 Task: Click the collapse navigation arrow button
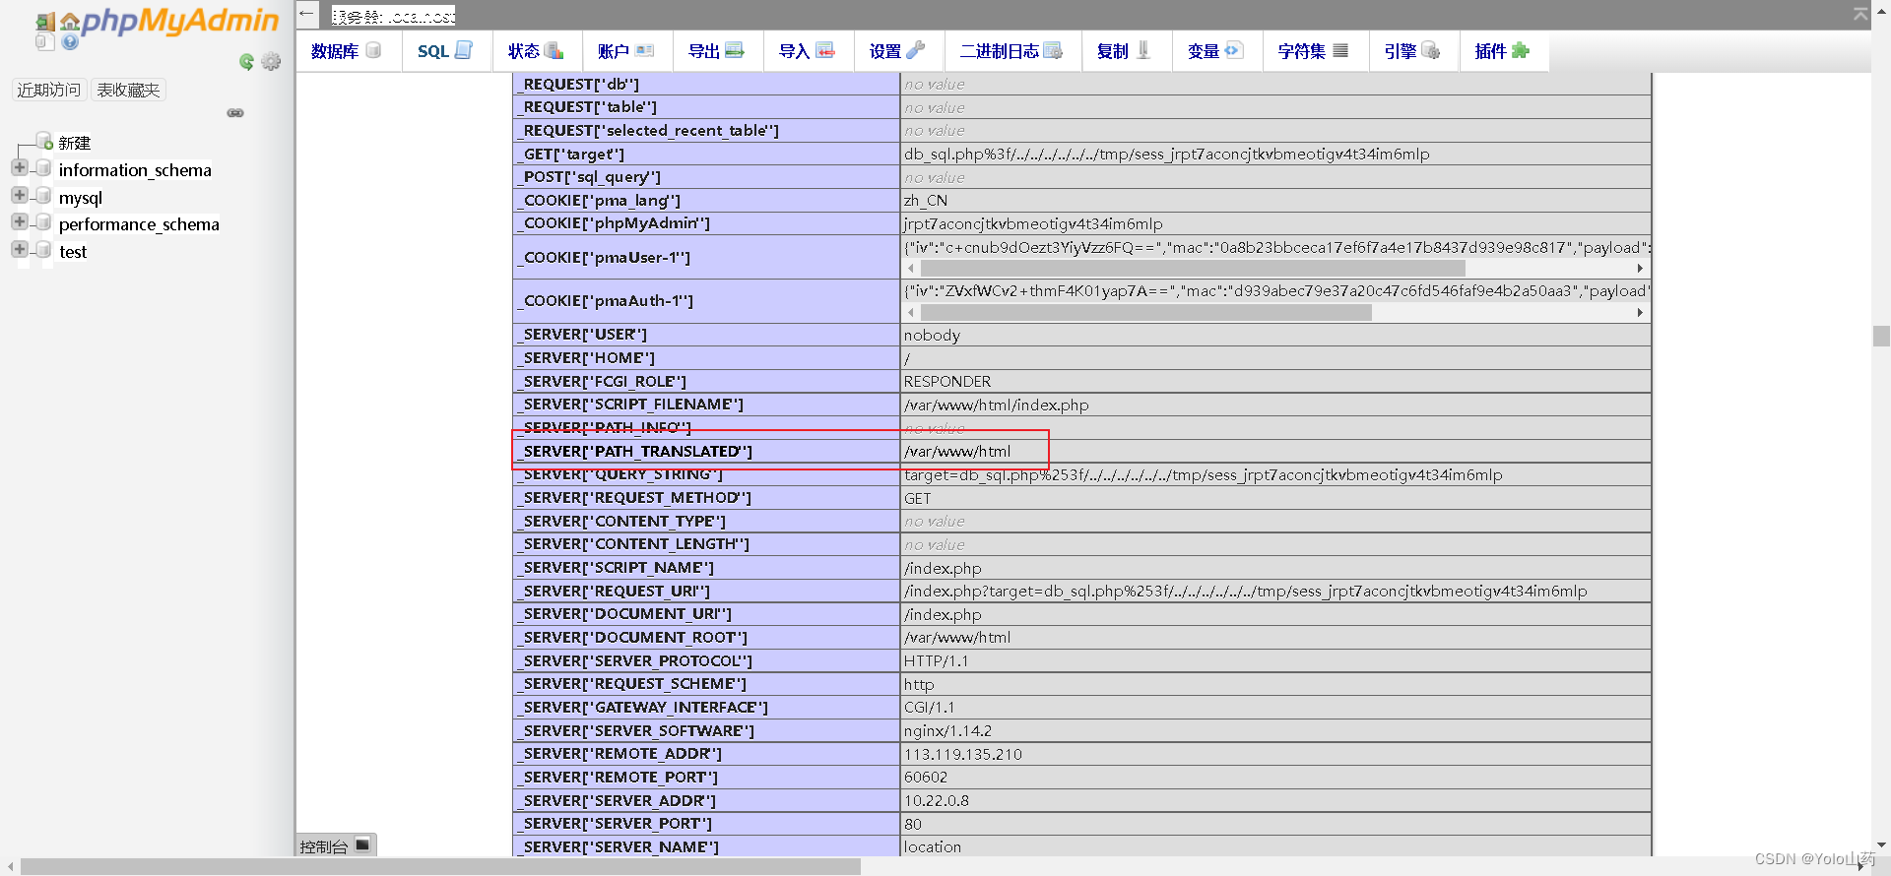[x=307, y=14]
